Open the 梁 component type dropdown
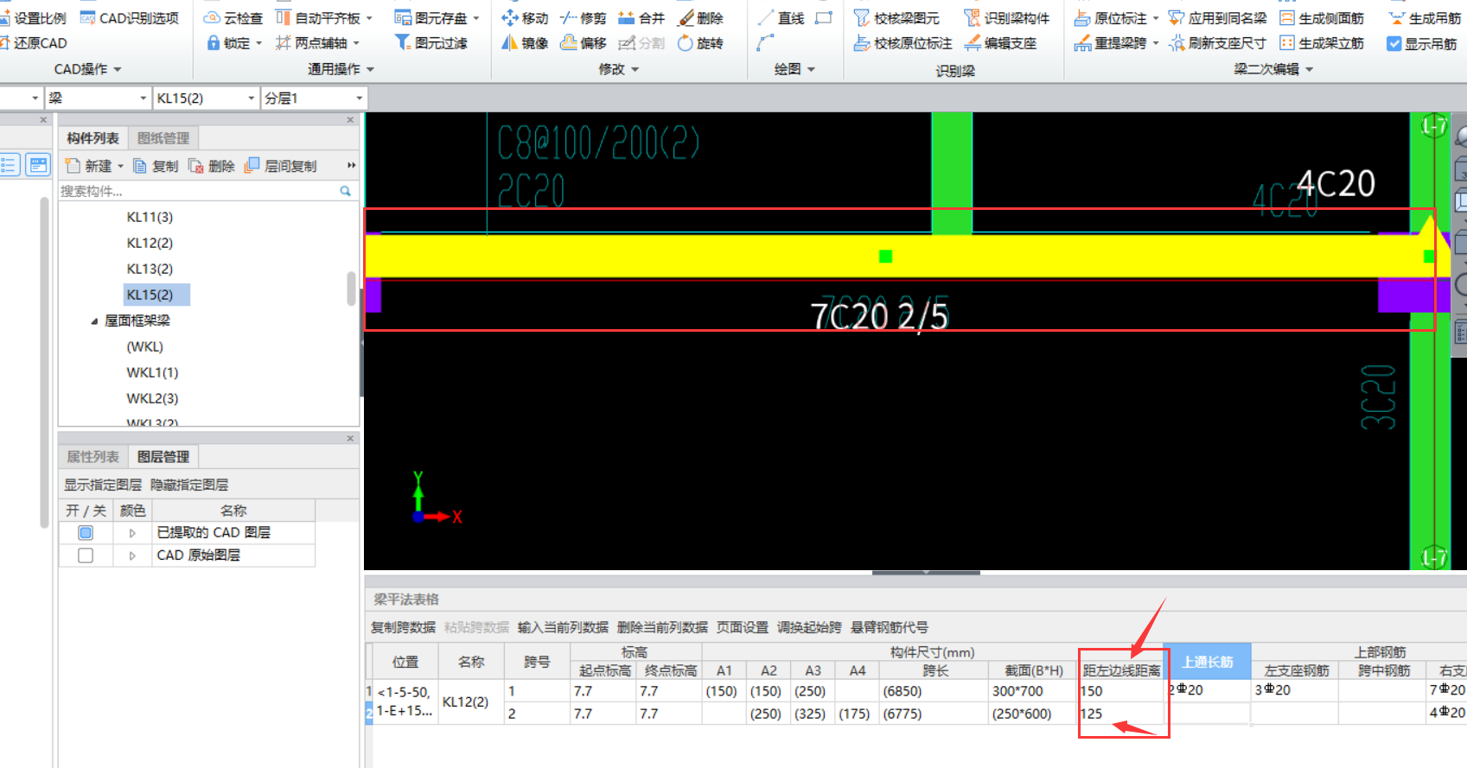Viewport: 1467px width, 768px height. click(x=143, y=98)
